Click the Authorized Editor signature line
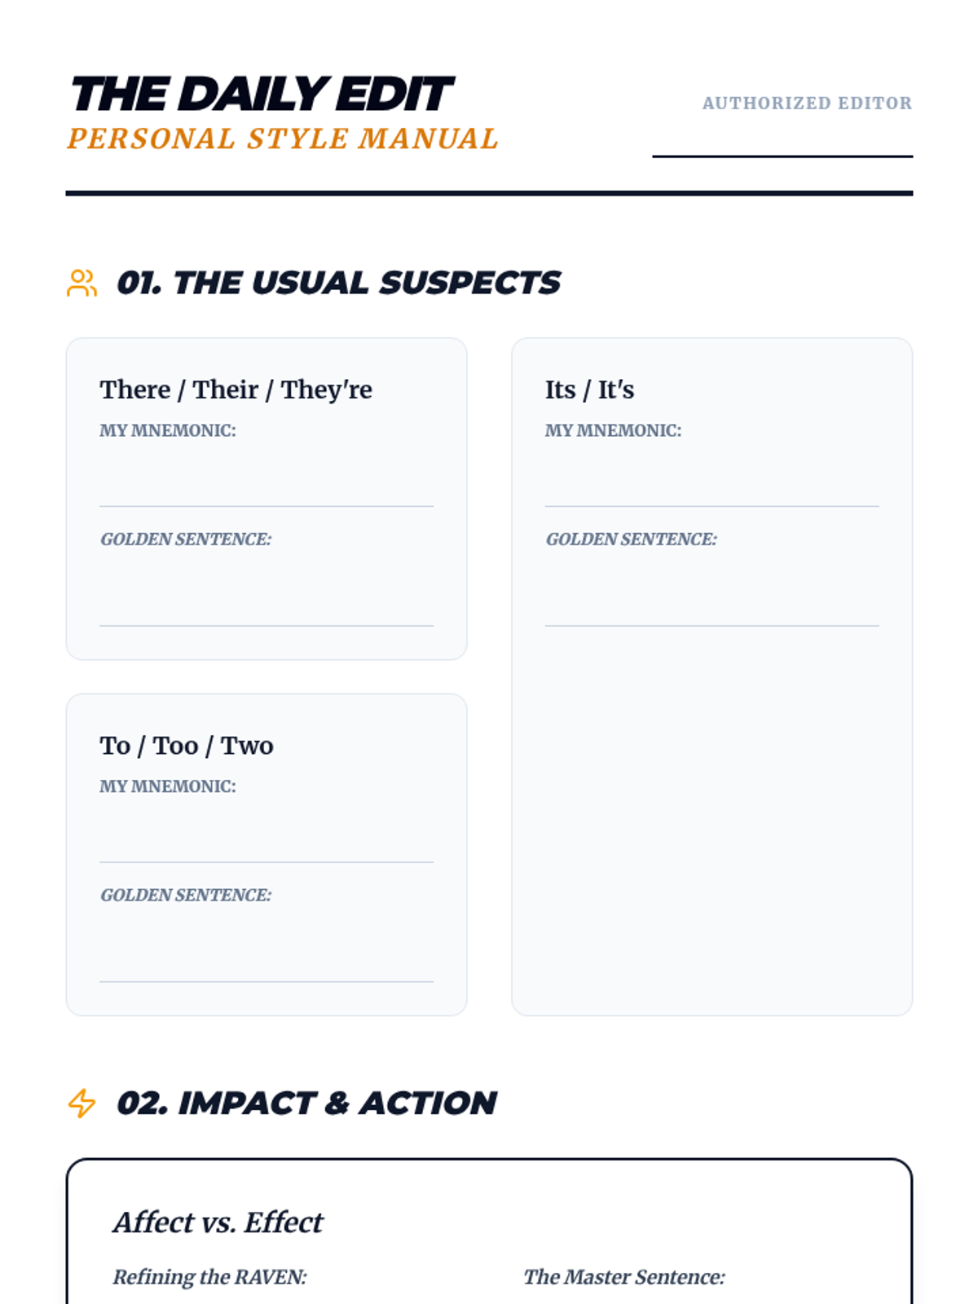The width and height of the screenshot is (978, 1304). click(x=782, y=143)
